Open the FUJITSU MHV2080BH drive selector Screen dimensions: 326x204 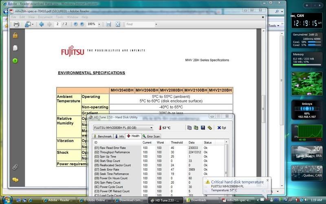123,128
